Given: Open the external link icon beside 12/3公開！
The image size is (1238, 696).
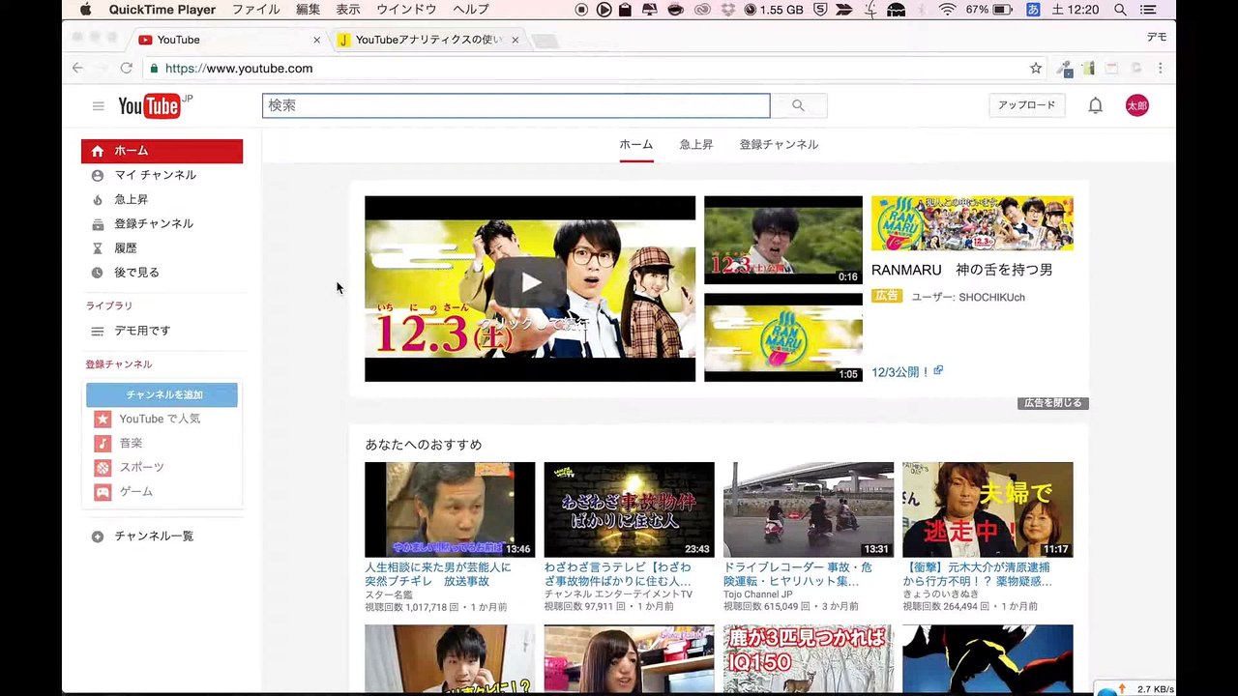Looking at the screenshot, I should tap(938, 371).
